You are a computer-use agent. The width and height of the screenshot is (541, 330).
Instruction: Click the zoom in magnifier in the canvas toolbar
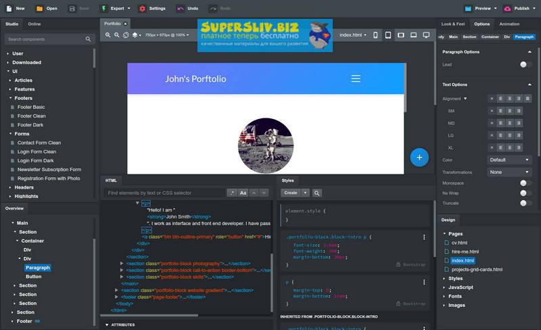point(108,35)
